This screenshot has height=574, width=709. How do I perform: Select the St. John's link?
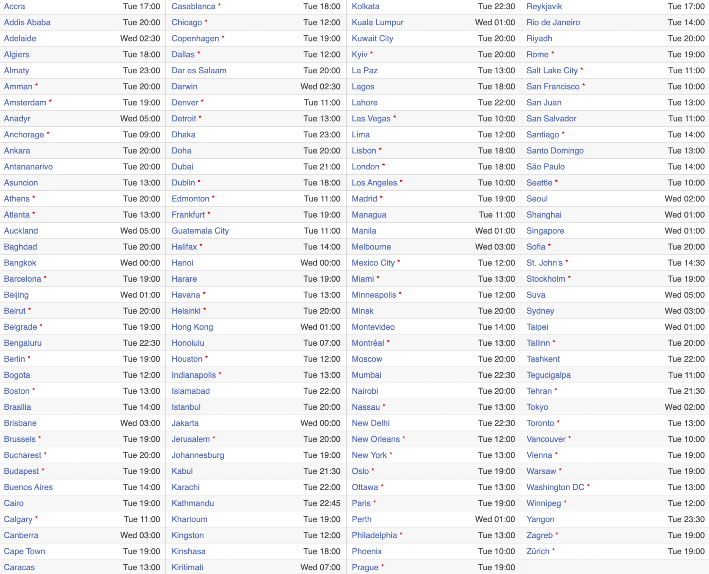544,263
